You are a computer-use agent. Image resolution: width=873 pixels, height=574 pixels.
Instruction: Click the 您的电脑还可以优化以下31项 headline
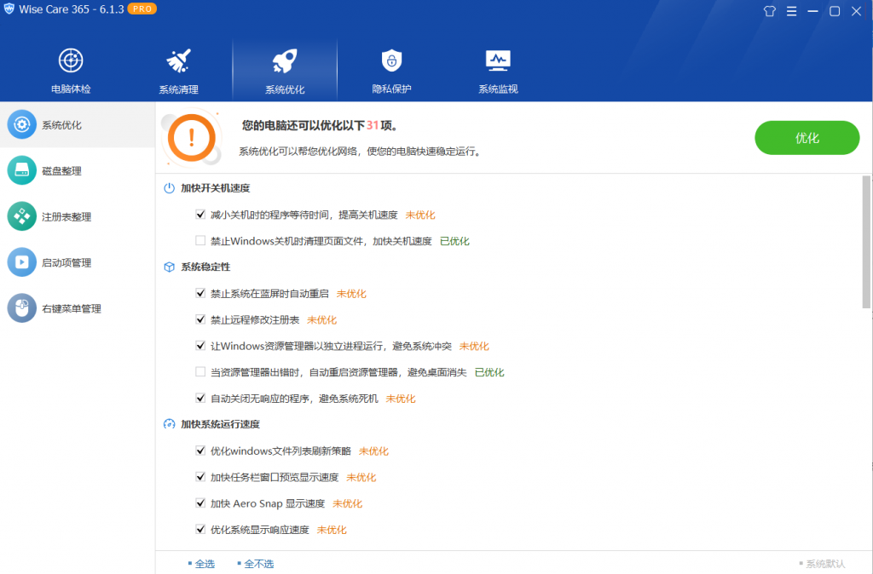(x=321, y=126)
